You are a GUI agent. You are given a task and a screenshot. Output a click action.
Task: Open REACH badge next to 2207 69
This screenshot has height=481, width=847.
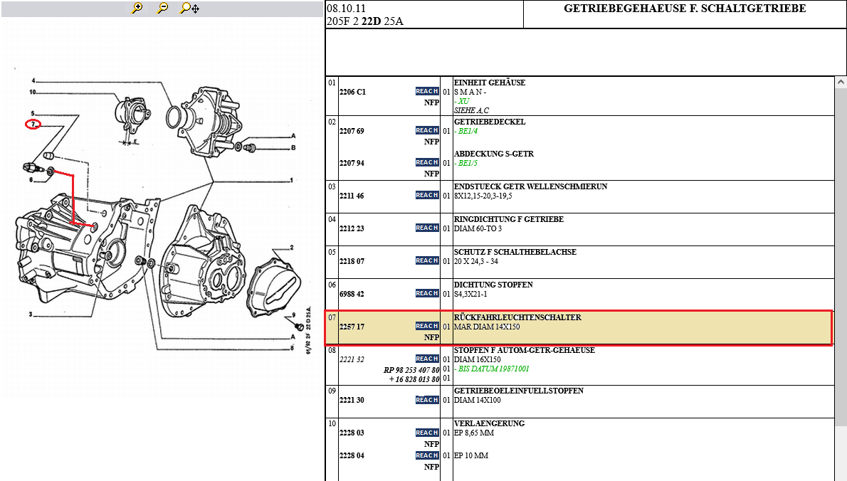point(427,131)
